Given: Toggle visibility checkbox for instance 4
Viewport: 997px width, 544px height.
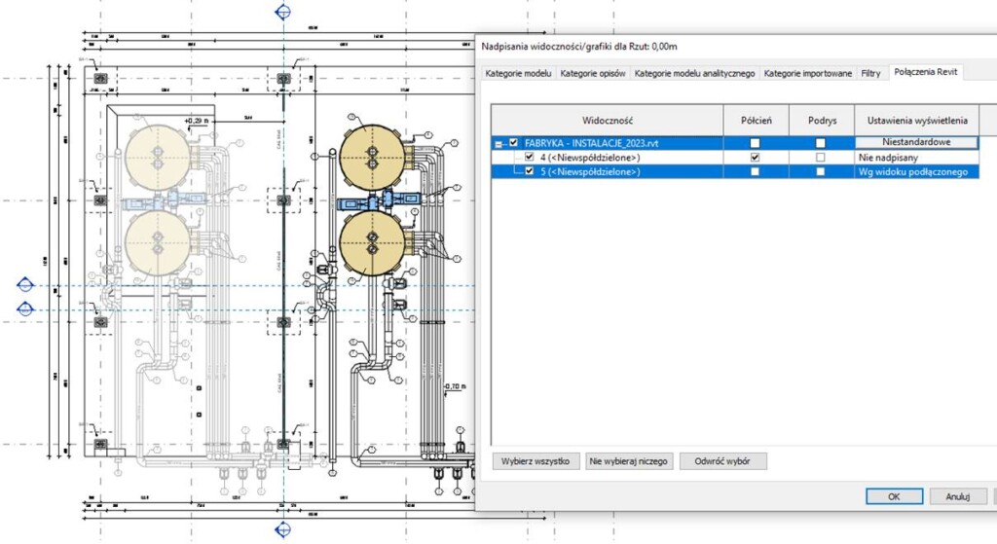Looking at the screenshot, I should point(529,157).
